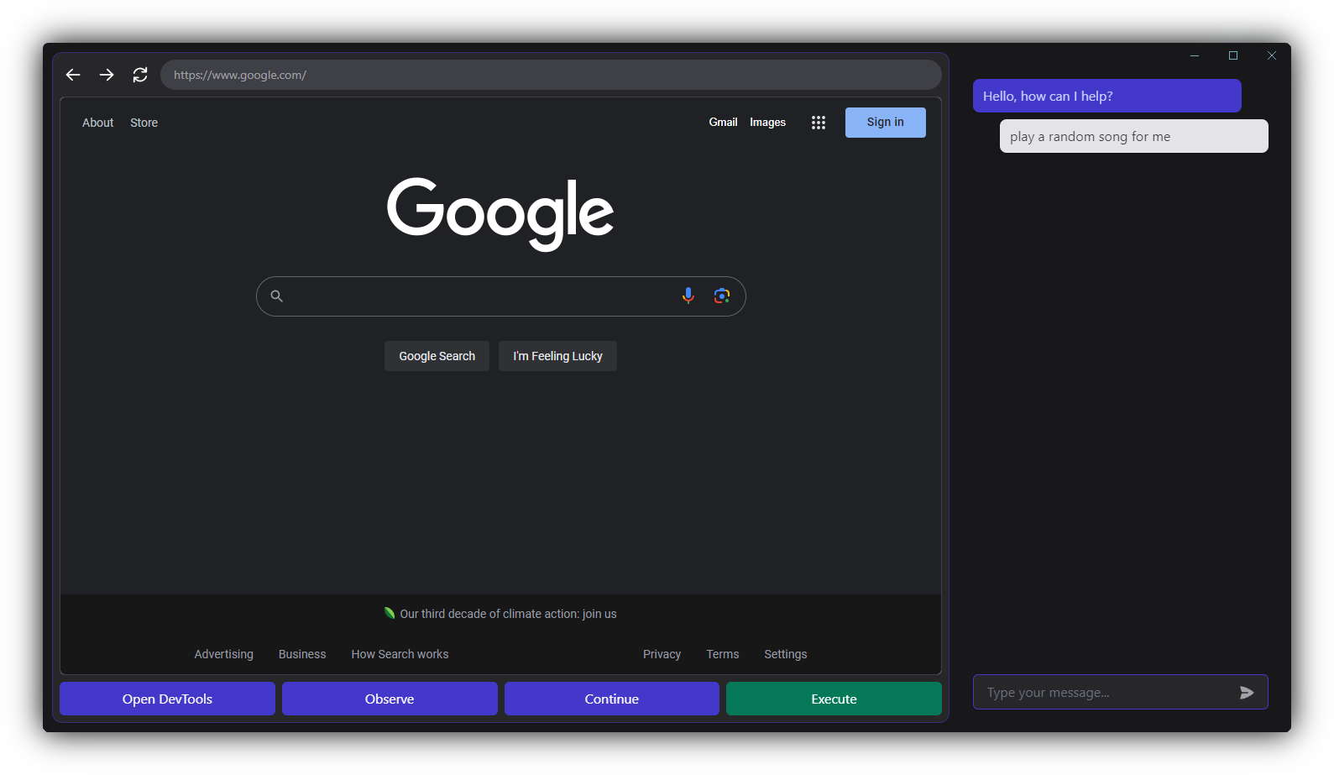Open the Google apps grid icon
Screen dimensions: 1334x775
point(819,123)
